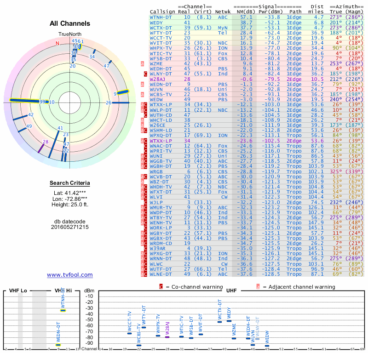The image size is (368, 353).
Task: Click WEDN-DT signal marker in VHF chart
Action: pos(58,345)
